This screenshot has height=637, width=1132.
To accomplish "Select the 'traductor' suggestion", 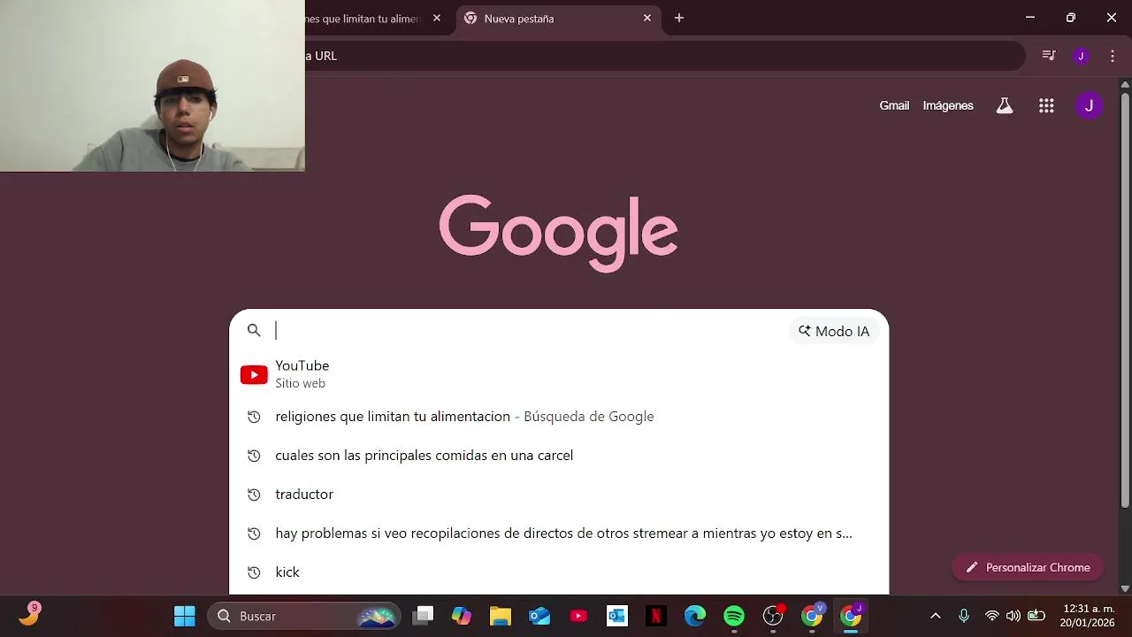I will pyautogui.click(x=559, y=495).
